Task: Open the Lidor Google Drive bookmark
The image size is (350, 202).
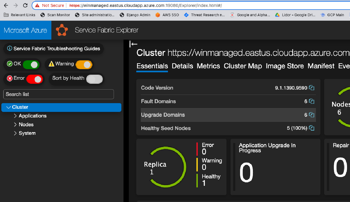Action: coord(295,15)
